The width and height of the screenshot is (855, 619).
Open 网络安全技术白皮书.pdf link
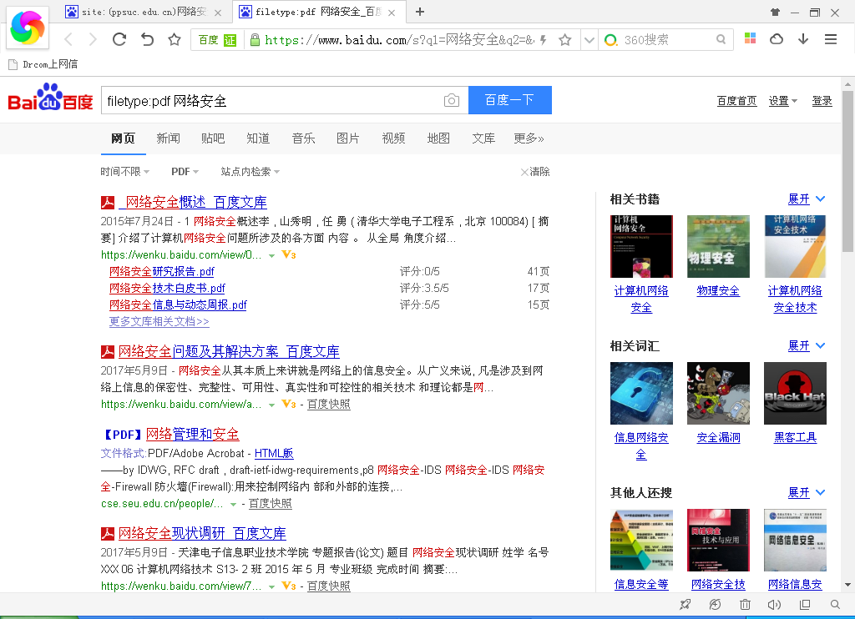click(x=167, y=288)
